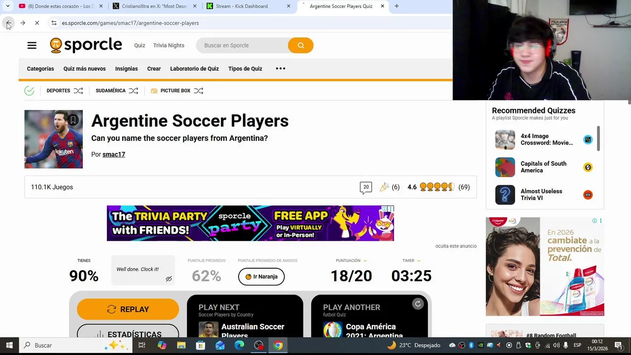
Task: Click the Ir Naranja button
Action: pos(261,277)
